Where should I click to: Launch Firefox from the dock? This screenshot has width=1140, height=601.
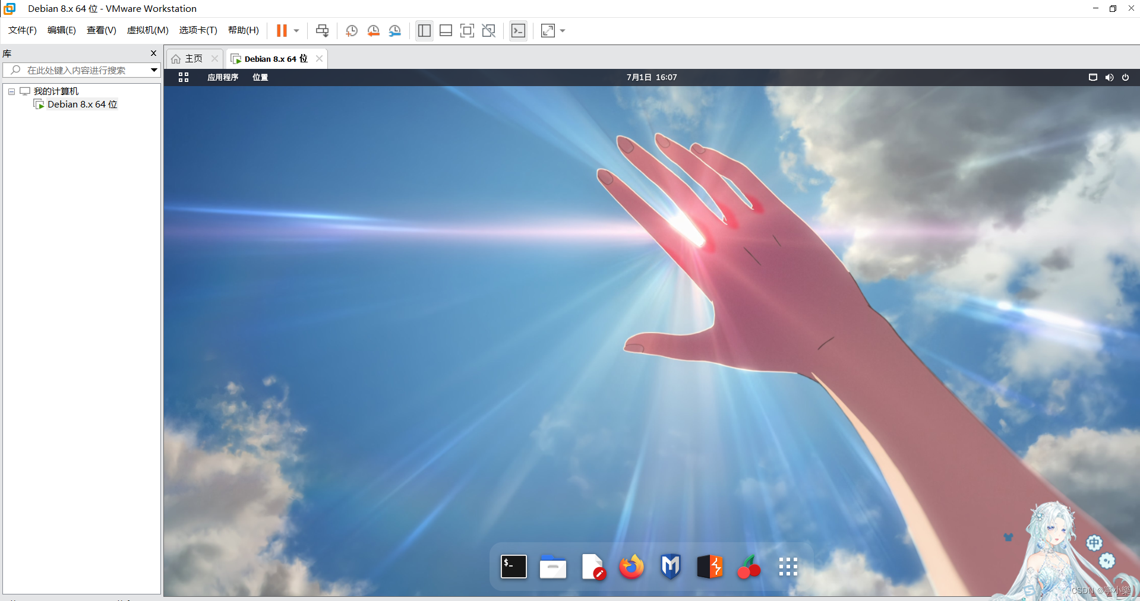click(631, 567)
